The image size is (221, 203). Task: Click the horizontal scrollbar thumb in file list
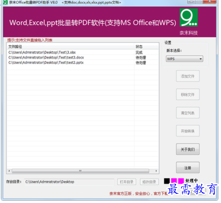click(x=80, y=171)
